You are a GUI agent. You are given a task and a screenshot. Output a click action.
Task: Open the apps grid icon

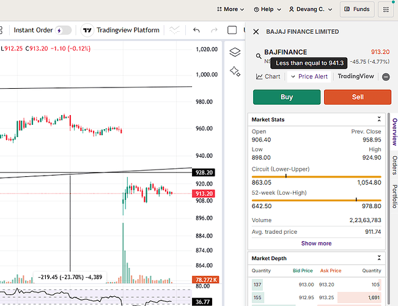coord(386,9)
